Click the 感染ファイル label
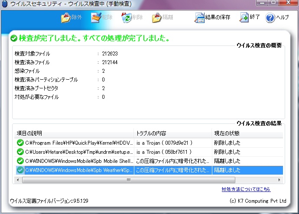299x214 pixels. [x=27, y=71]
